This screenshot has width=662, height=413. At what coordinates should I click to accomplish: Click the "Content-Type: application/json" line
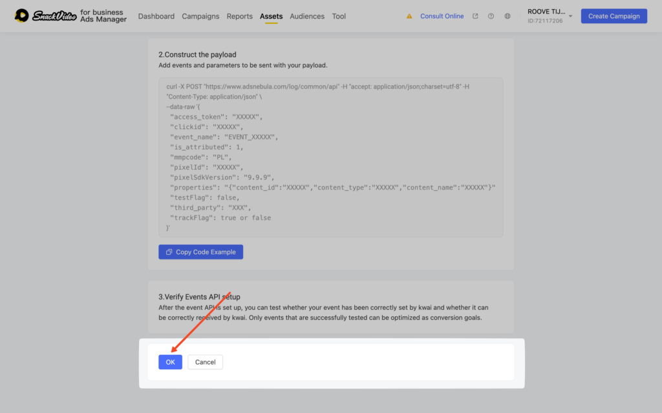click(214, 97)
